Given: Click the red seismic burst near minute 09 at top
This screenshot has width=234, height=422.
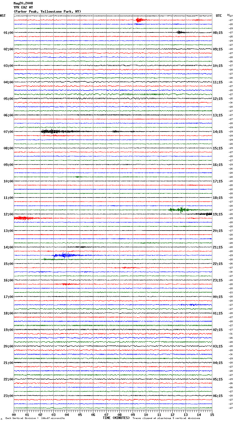Looking at the screenshot, I should [x=140, y=20].
